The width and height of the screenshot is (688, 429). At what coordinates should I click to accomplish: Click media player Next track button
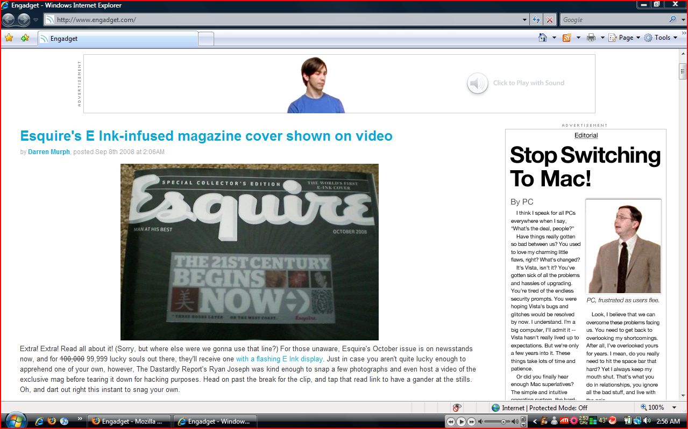tap(471, 421)
